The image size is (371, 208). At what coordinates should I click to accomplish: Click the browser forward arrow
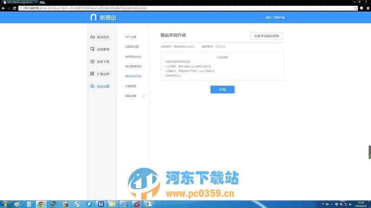coord(9,8)
